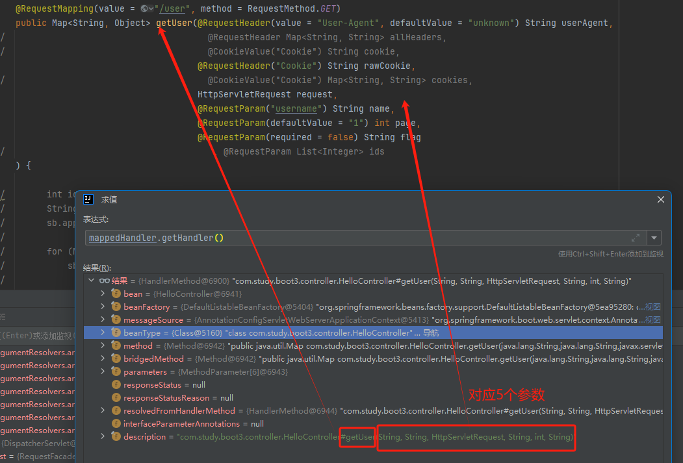Click the field icon of beanFactory row
This screenshot has width=683, height=463.
point(116,307)
